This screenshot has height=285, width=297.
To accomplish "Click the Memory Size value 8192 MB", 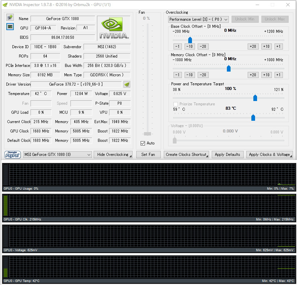I will tap(45, 75).
